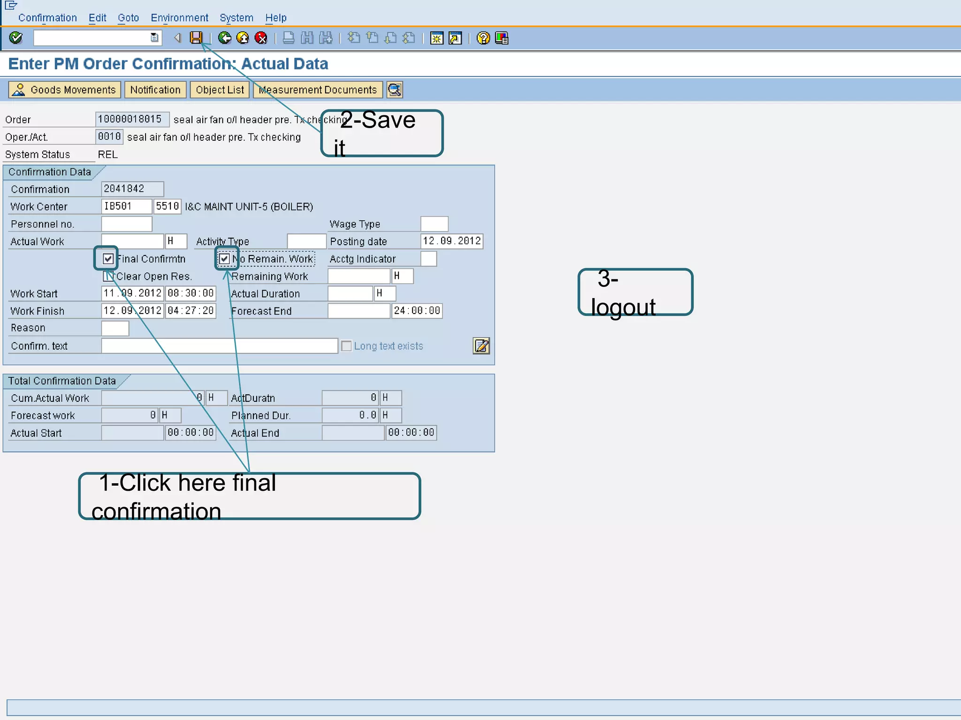961x720 pixels.
Task: Click the Save floppy disk icon
Action: pos(196,38)
